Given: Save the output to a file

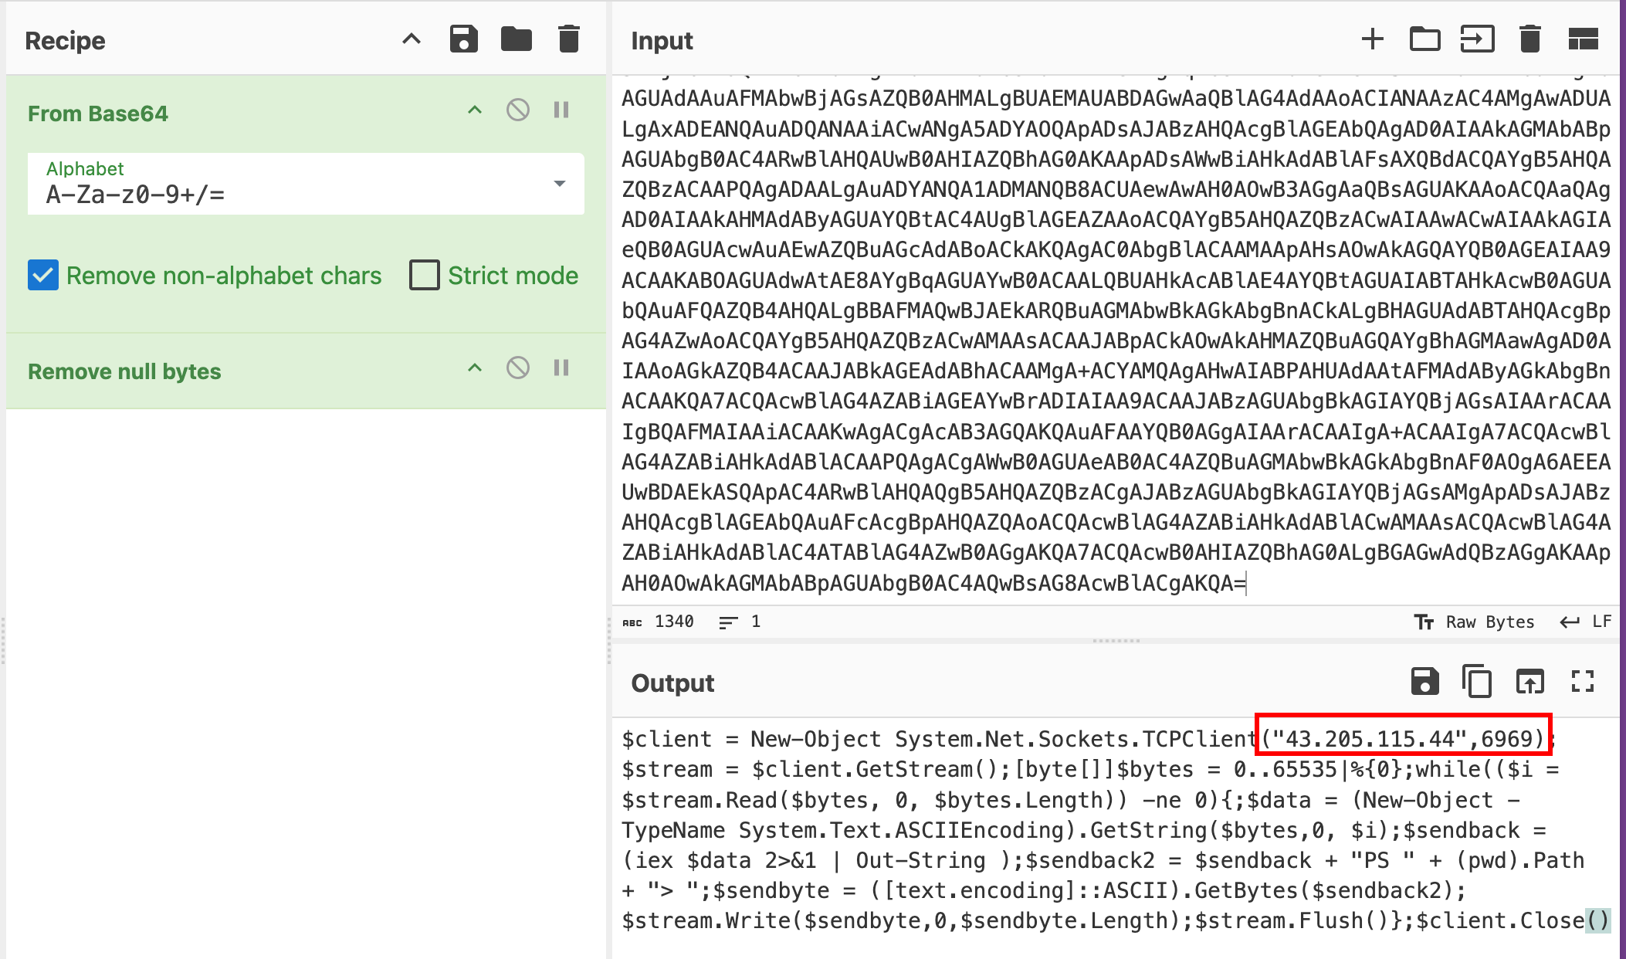Looking at the screenshot, I should [x=1424, y=683].
